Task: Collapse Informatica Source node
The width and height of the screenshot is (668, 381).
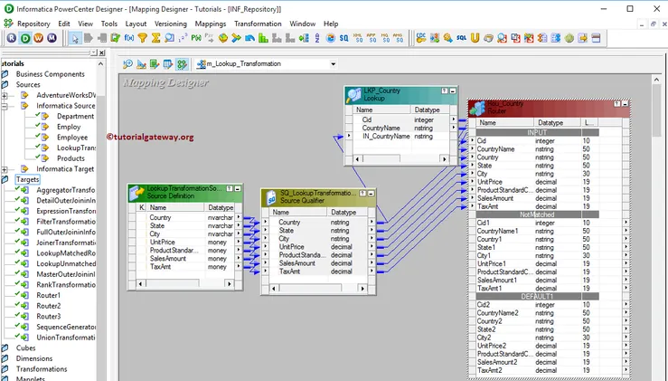Action: click(5, 106)
